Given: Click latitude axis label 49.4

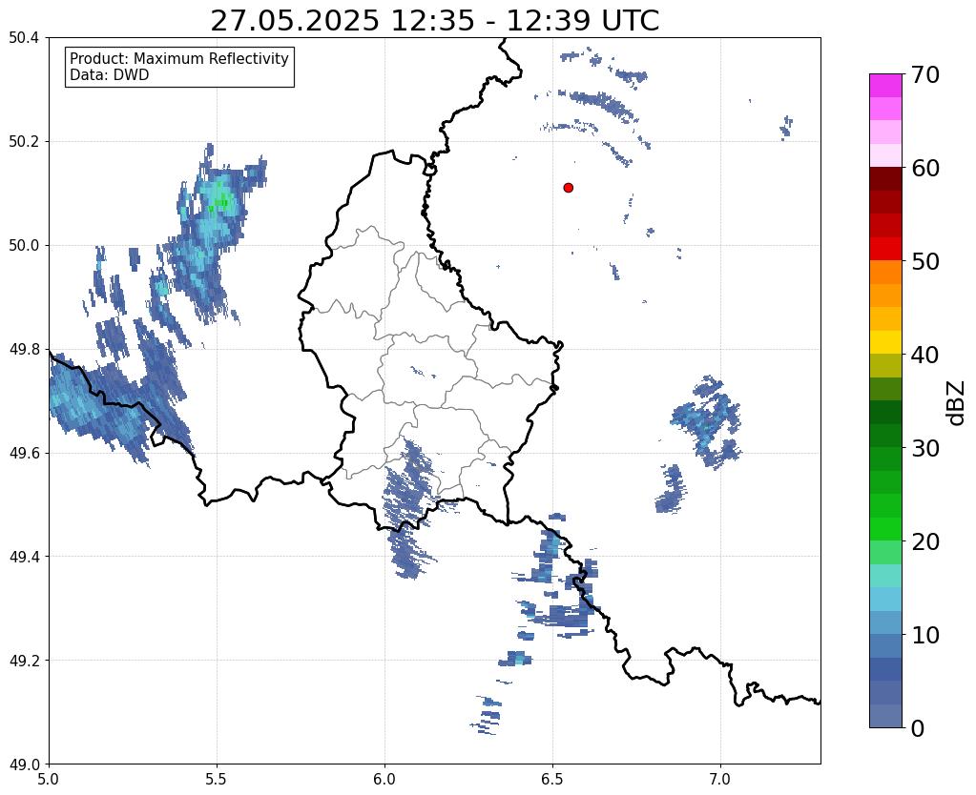Looking at the screenshot, I should tap(24, 557).
